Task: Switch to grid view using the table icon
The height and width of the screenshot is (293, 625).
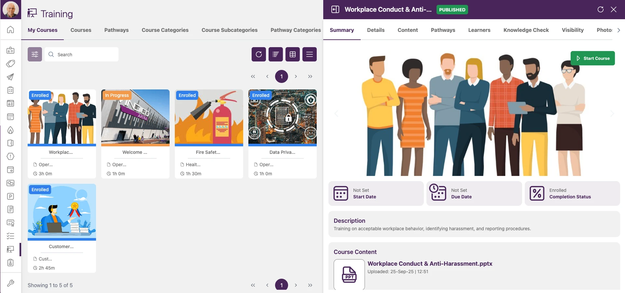Action: (x=292, y=54)
